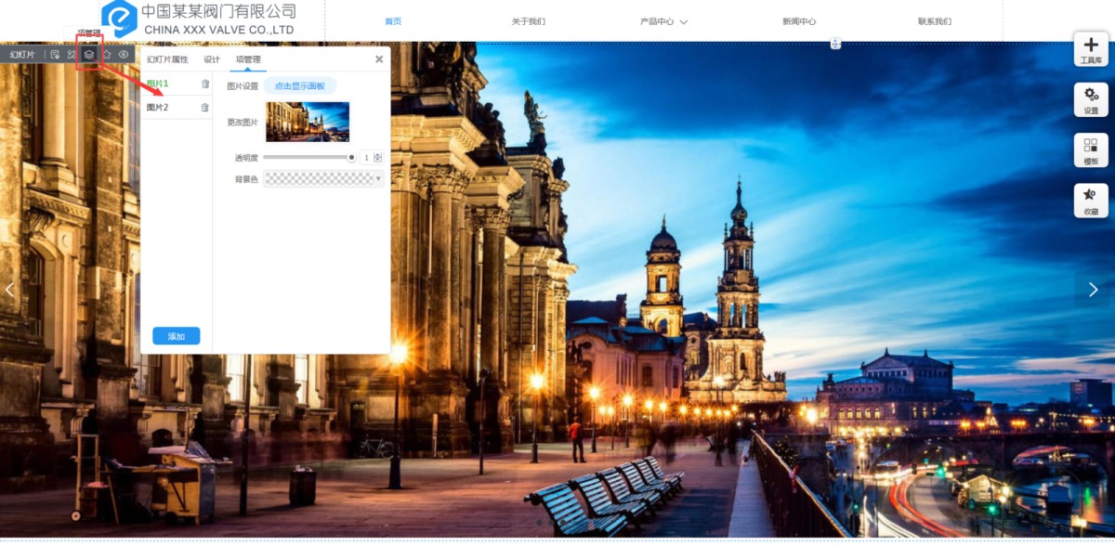Open the 工具库 toolbox panel

pos(1091,49)
